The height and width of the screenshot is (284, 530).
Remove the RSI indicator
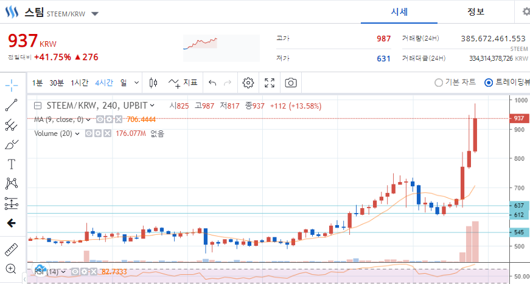point(93,271)
